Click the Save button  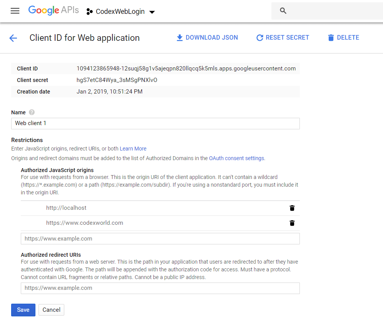click(x=23, y=310)
